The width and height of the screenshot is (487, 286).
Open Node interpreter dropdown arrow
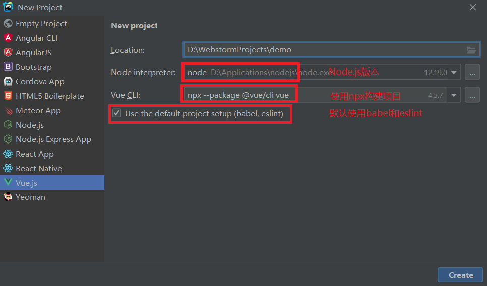[454, 73]
